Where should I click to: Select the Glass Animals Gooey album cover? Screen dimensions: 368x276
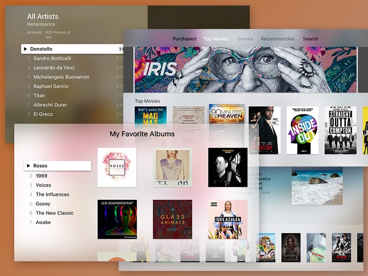172,219
